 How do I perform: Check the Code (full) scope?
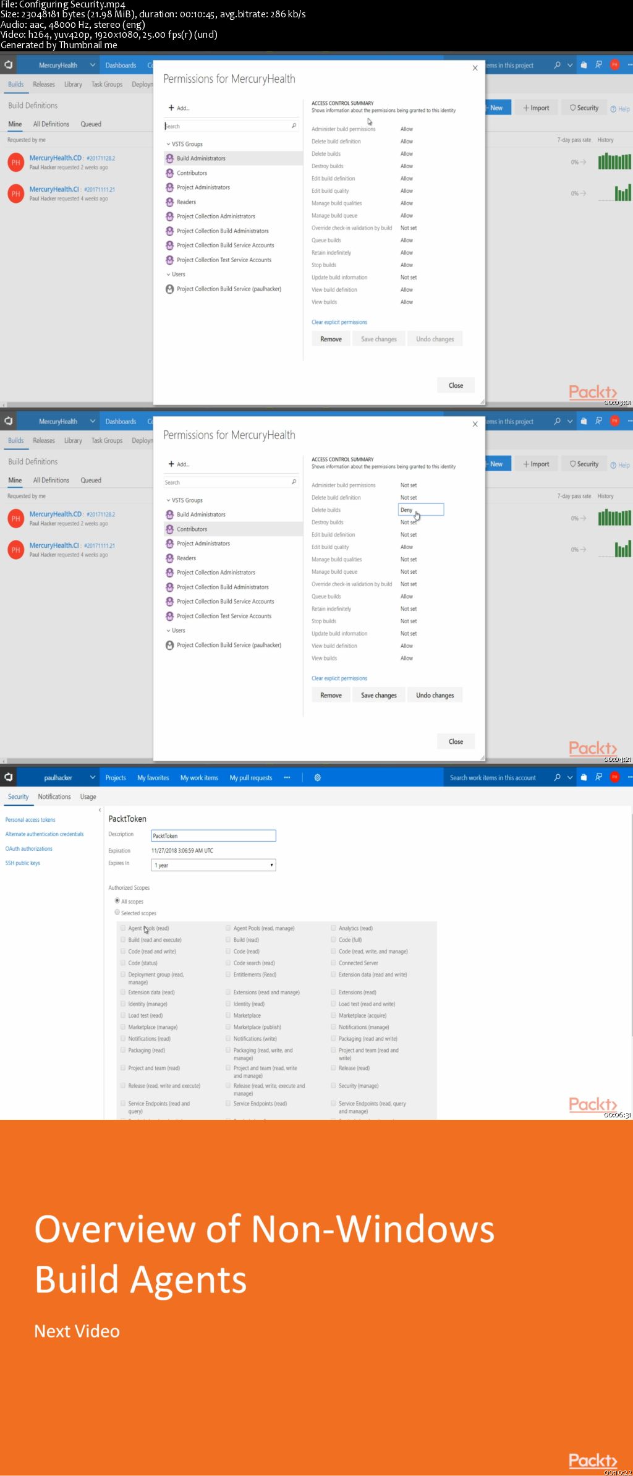point(333,939)
